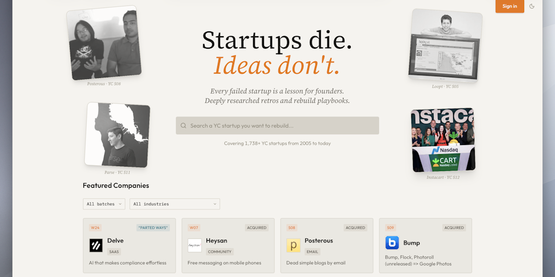Click the Sign in button
This screenshot has height=277, width=555.
click(509, 6)
